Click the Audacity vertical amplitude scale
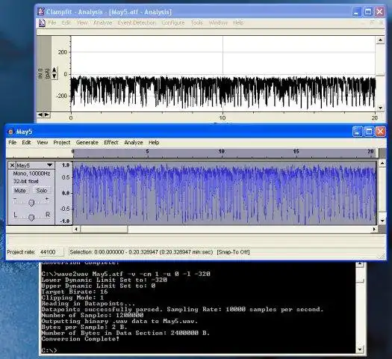 pos(64,193)
